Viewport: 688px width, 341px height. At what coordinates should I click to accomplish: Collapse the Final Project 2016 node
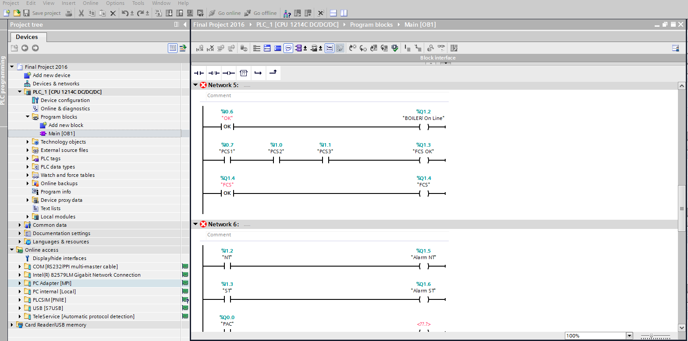[x=12, y=67]
